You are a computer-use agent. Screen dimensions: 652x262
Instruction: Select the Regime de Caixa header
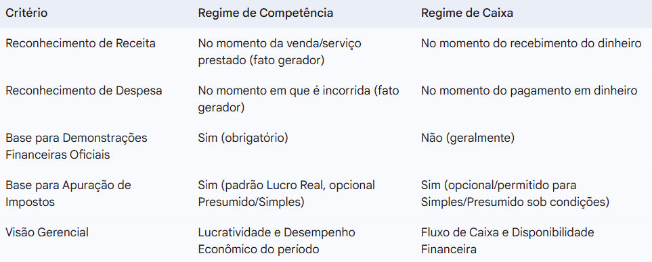[x=467, y=14]
